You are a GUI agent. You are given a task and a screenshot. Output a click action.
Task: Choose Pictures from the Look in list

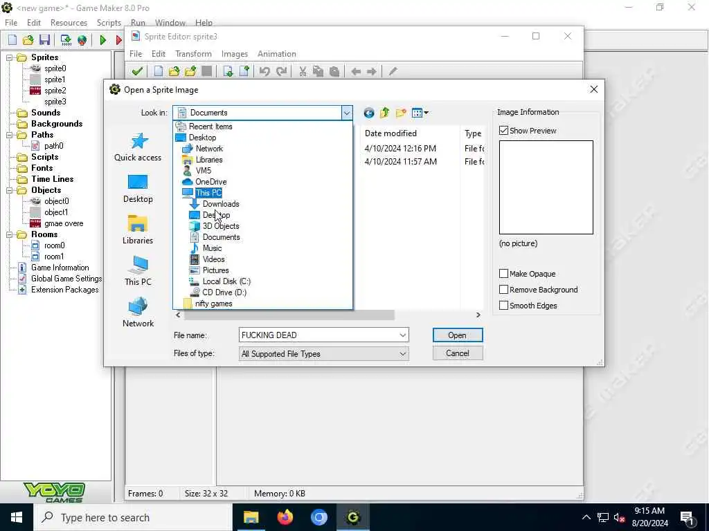[216, 270]
